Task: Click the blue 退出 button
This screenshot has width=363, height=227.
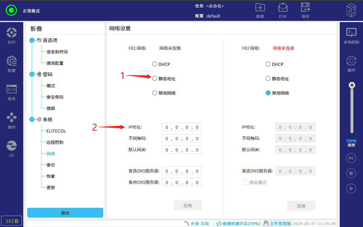Action: click(x=65, y=213)
